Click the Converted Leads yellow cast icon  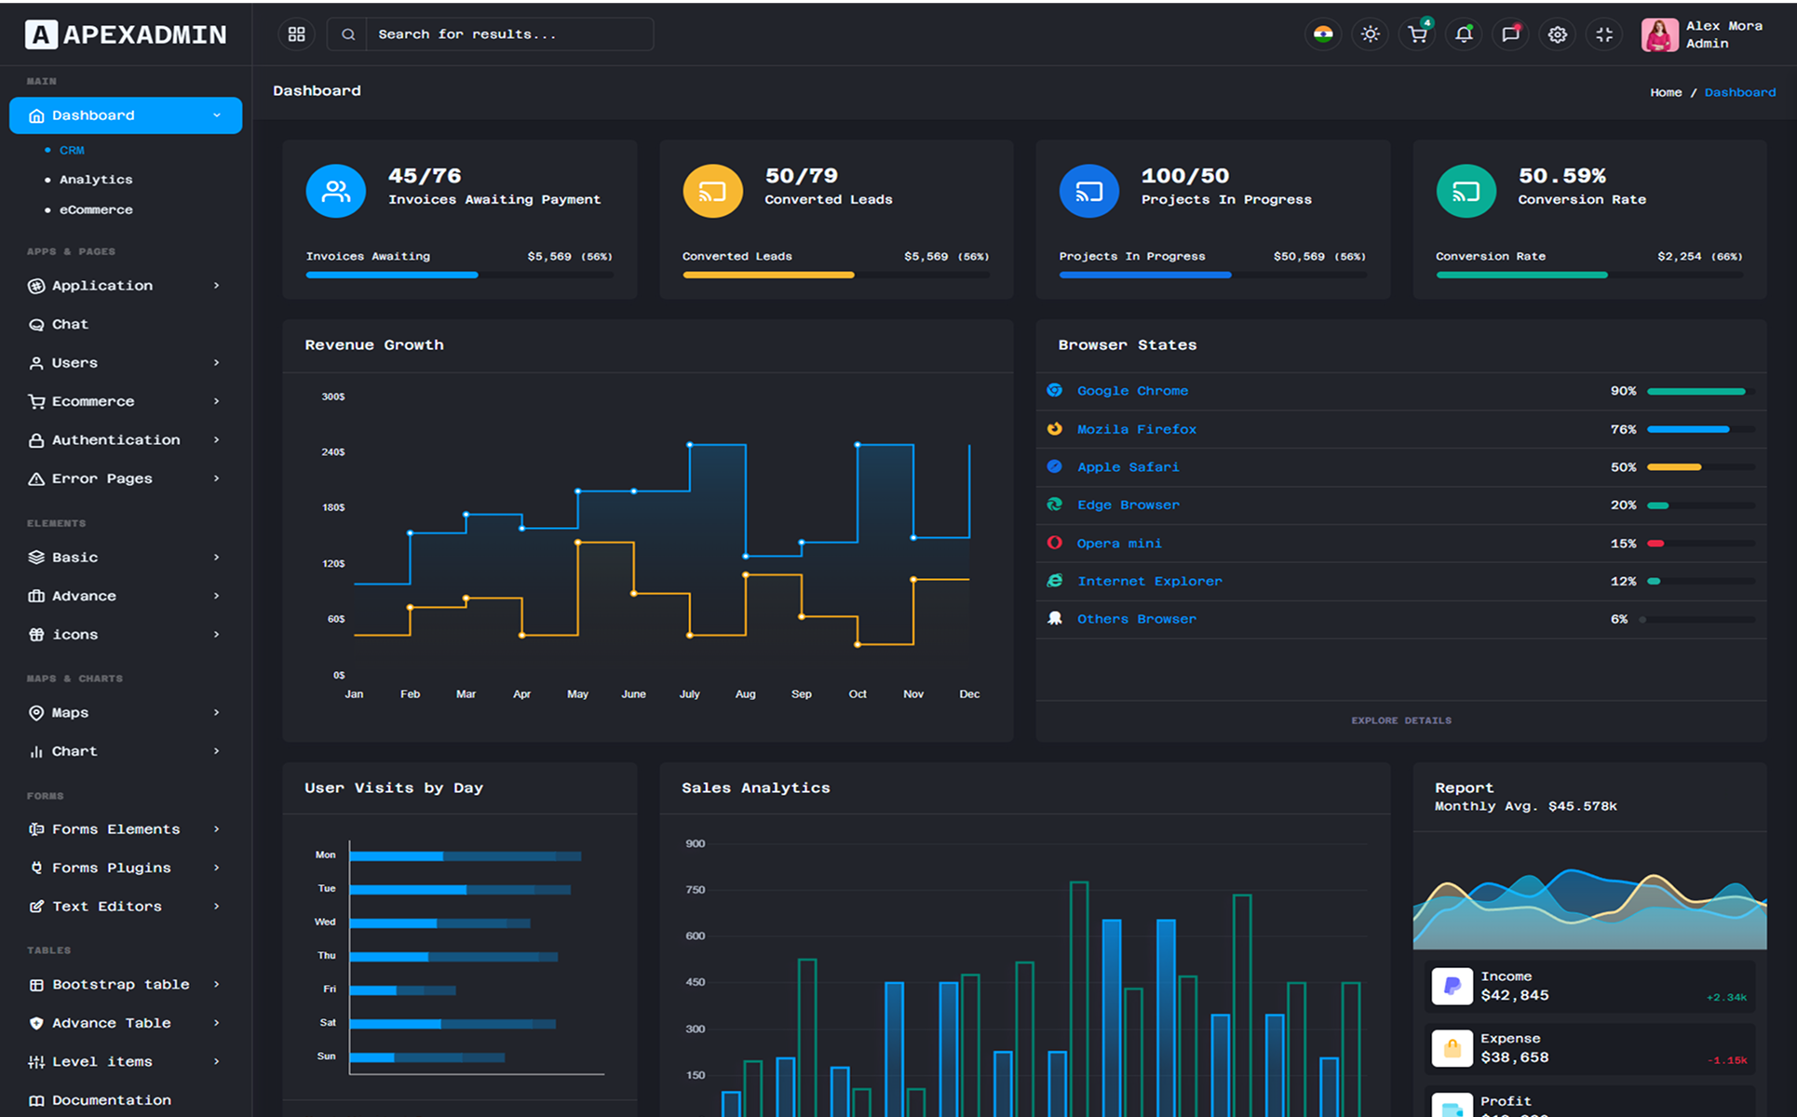pyautogui.click(x=712, y=191)
